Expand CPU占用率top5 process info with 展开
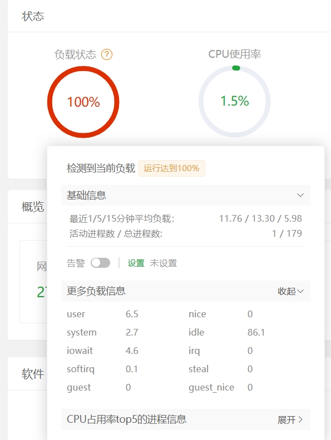Image resolution: width=331 pixels, height=440 pixels. coord(290,420)
